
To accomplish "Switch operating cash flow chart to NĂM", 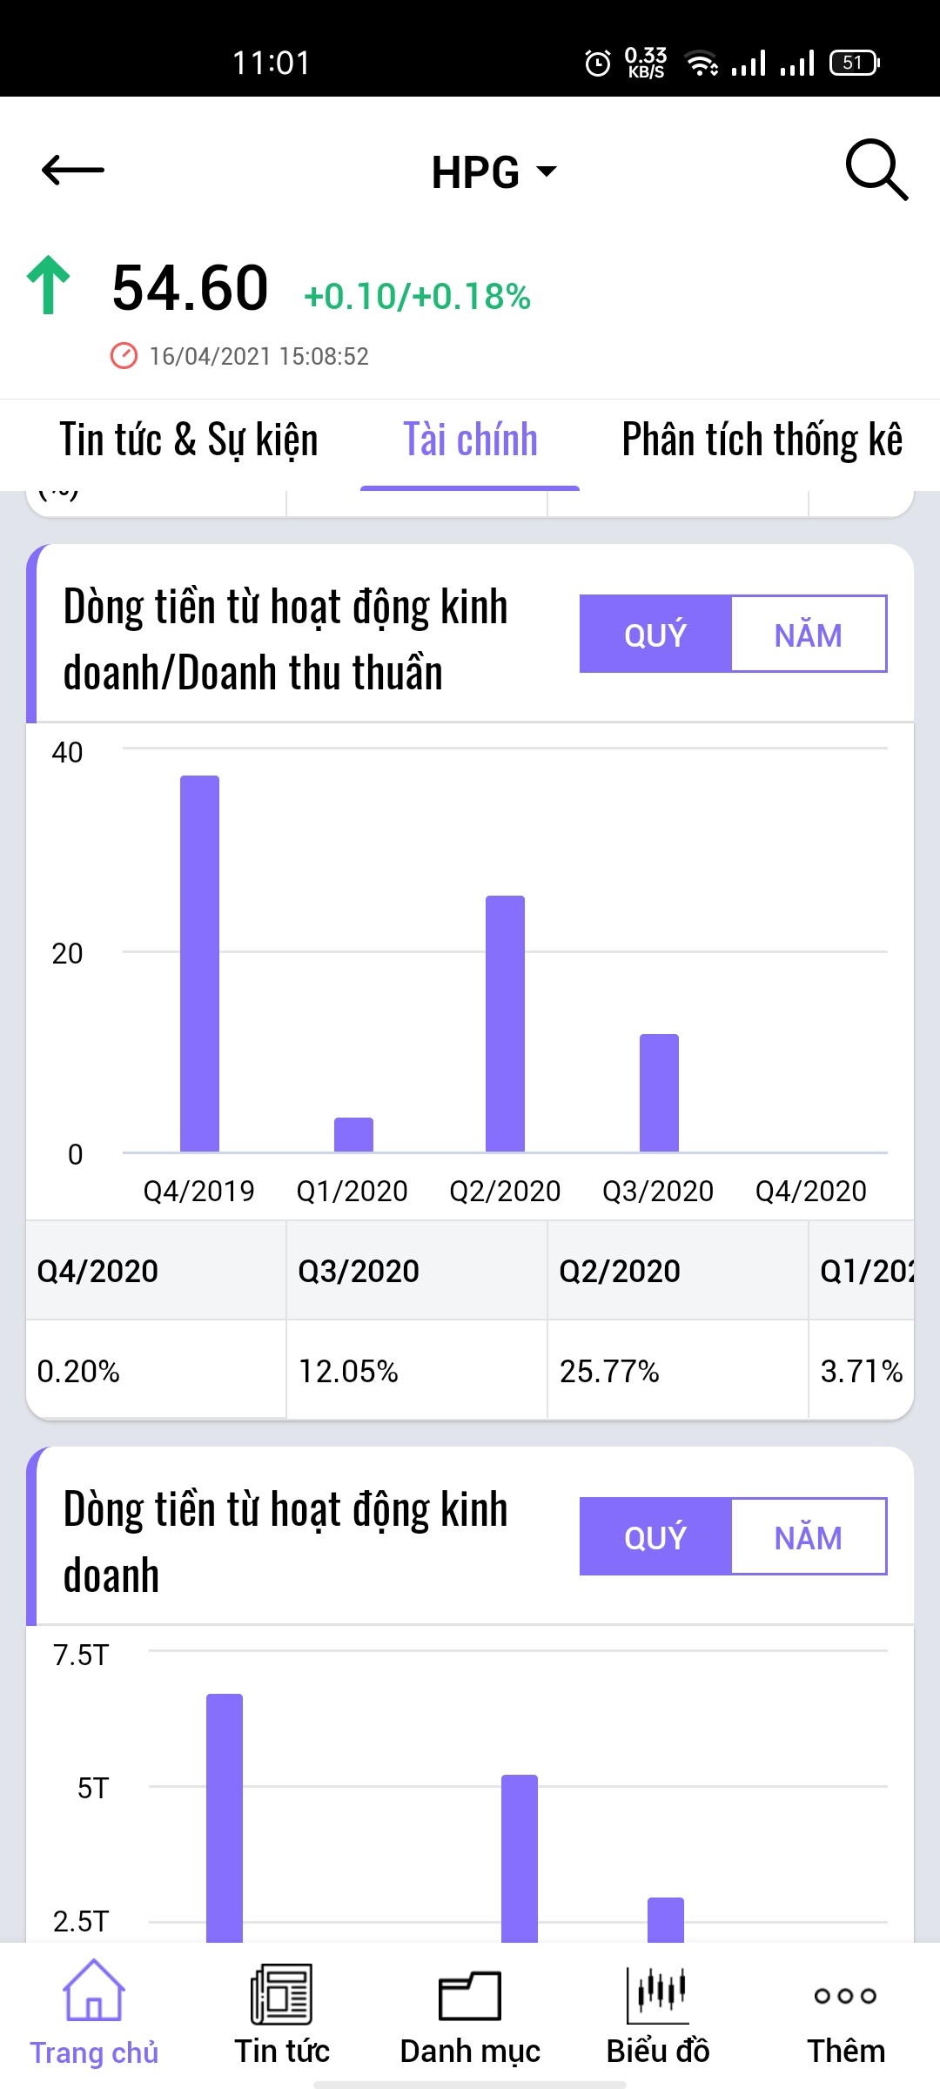I will (x=809, y=1537).
